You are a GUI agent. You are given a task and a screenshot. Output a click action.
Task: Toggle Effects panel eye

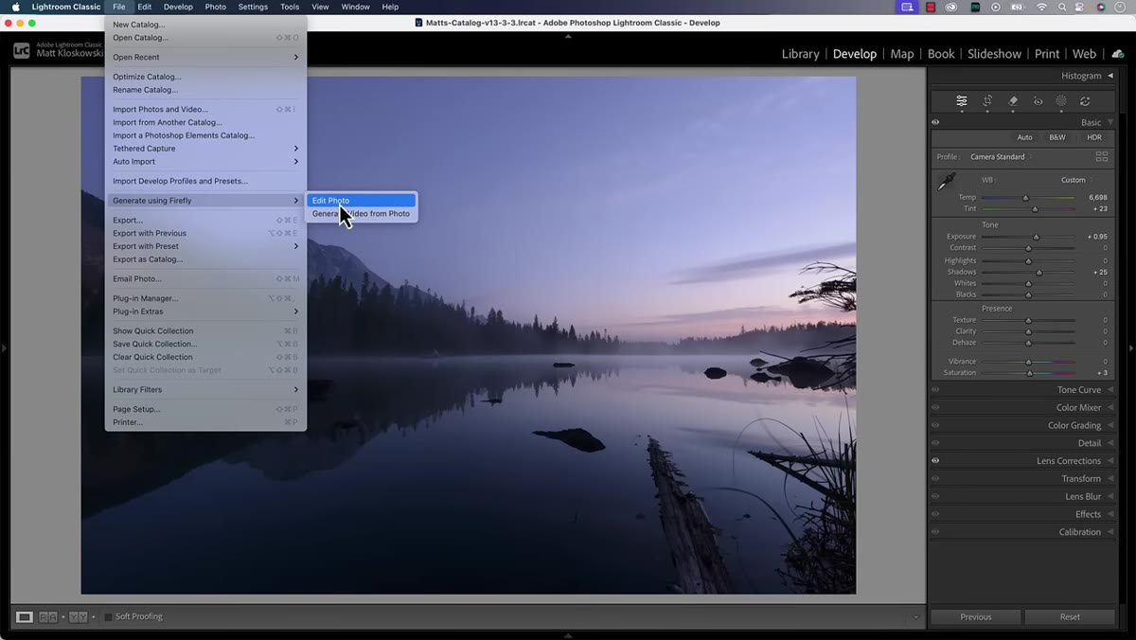point(935,514)
